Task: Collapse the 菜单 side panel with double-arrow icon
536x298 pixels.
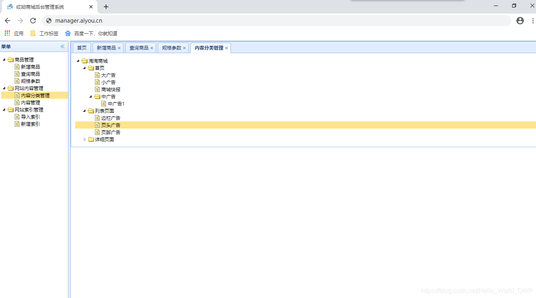Action: pyautogui.click(x=62, y=46)
